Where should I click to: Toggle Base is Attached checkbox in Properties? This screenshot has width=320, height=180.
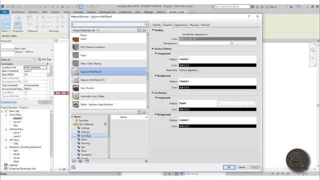(x=25, y=78)
